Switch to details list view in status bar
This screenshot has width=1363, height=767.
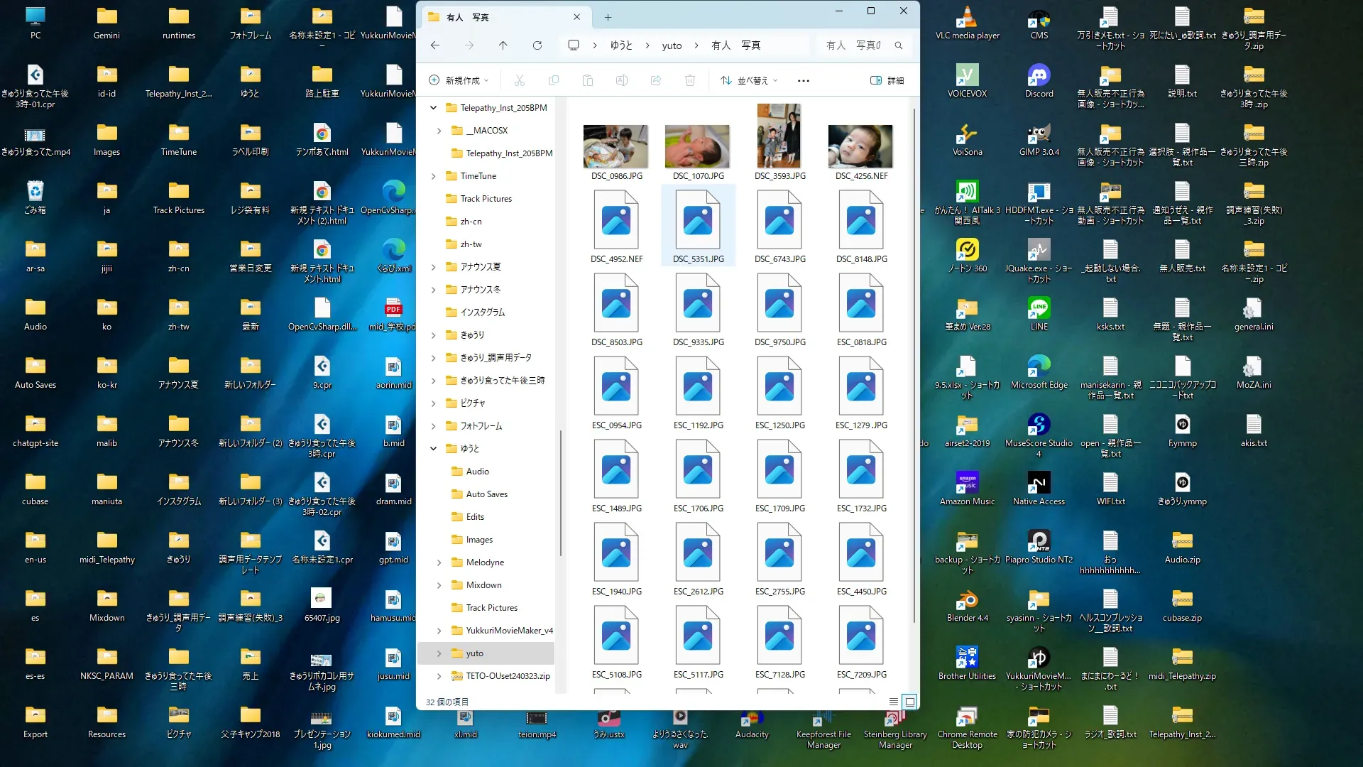893,702
